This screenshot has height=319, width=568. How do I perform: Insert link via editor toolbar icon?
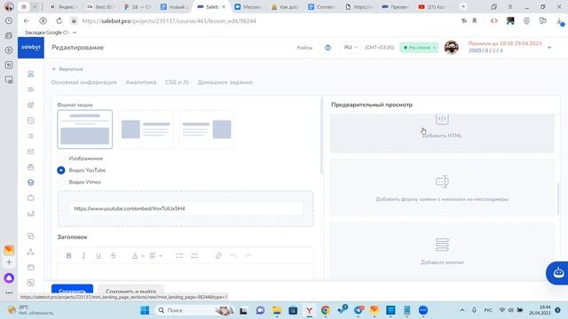click(x=218, y=256)
